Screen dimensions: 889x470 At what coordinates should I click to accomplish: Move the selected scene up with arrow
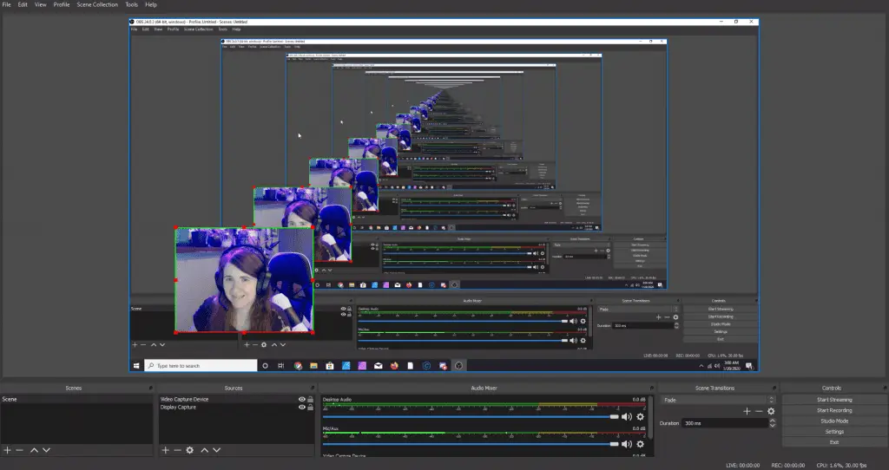click(x=35, y=450)
